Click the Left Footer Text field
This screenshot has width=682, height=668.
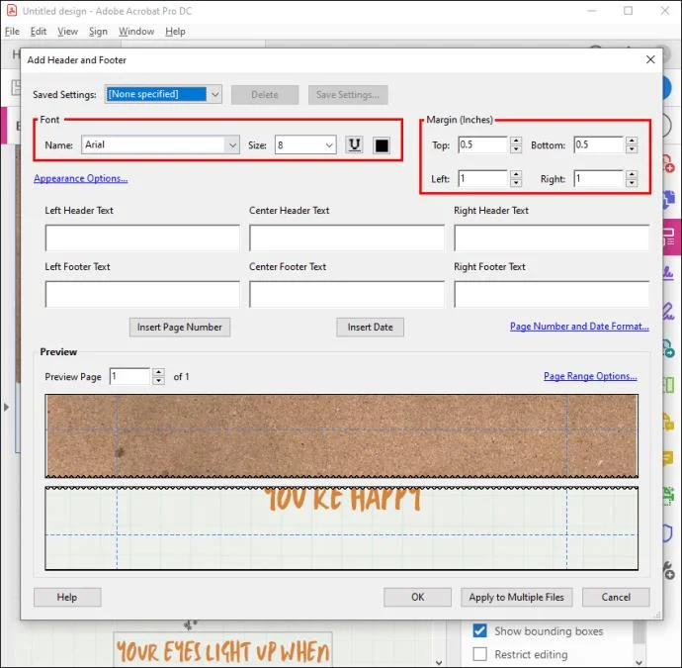142,294
